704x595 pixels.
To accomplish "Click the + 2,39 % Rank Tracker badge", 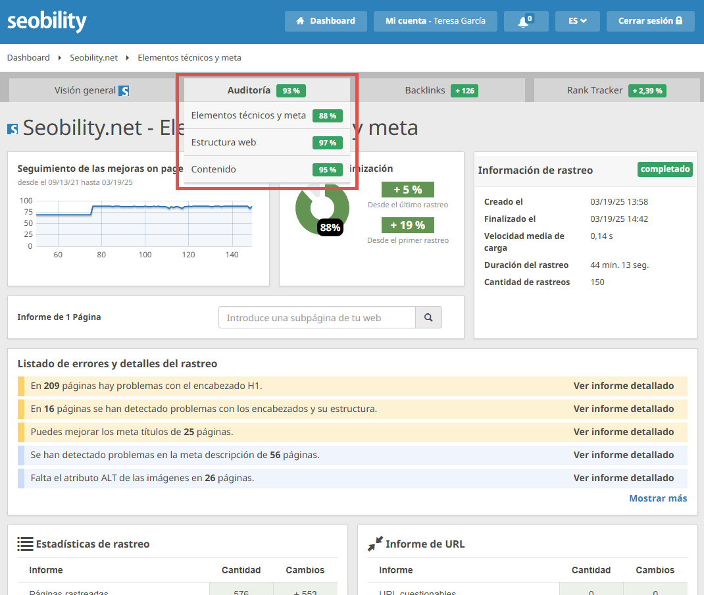I will coord(647,91).
